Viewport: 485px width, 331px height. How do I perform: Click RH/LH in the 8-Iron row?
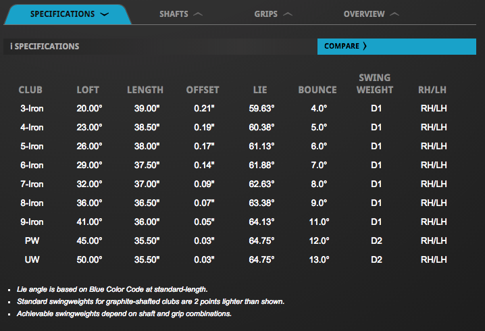point(434,203)
